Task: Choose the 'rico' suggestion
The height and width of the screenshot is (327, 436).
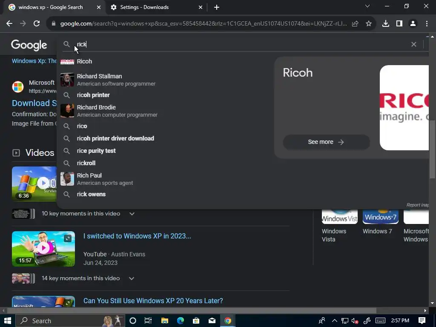Action: [82, 126]
